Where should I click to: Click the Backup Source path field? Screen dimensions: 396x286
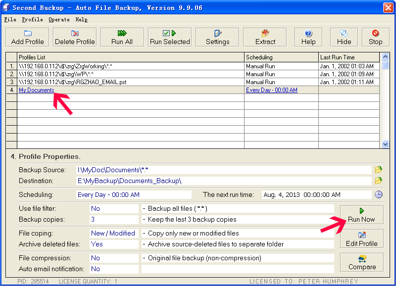(x=224, y=170)
